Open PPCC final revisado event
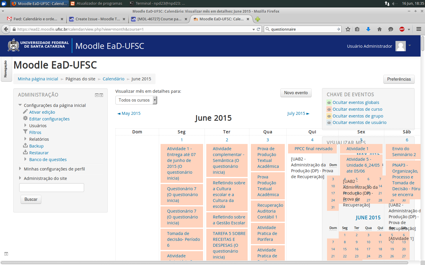 point(313,149)
